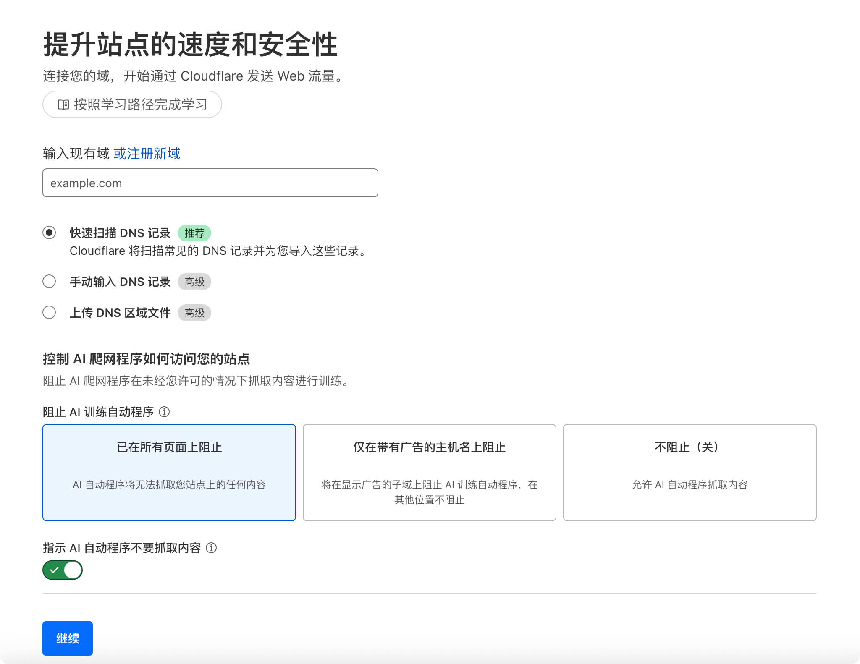Toggle off 指示 AI 自动程序不要抓取内容 switch
Viewport: 860px width, 664px height.
click(x=63, y=570)
